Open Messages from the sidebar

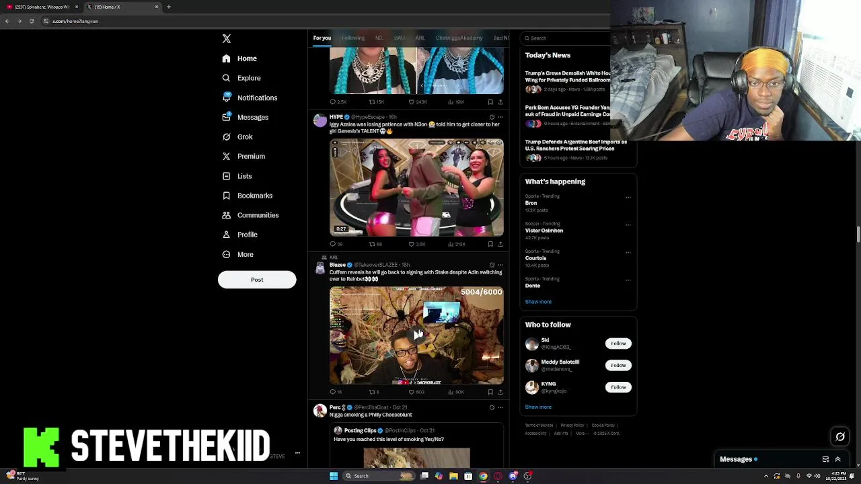[x=246, y=117]
